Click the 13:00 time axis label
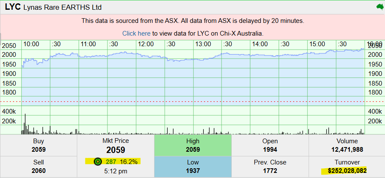Image resolution: width=385 pixels, height=178 pixels. click(203, 44)
